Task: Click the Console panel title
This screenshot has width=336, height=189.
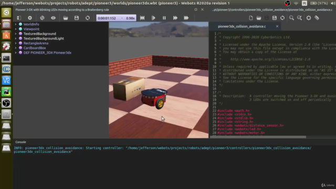Action: point(20,142)
